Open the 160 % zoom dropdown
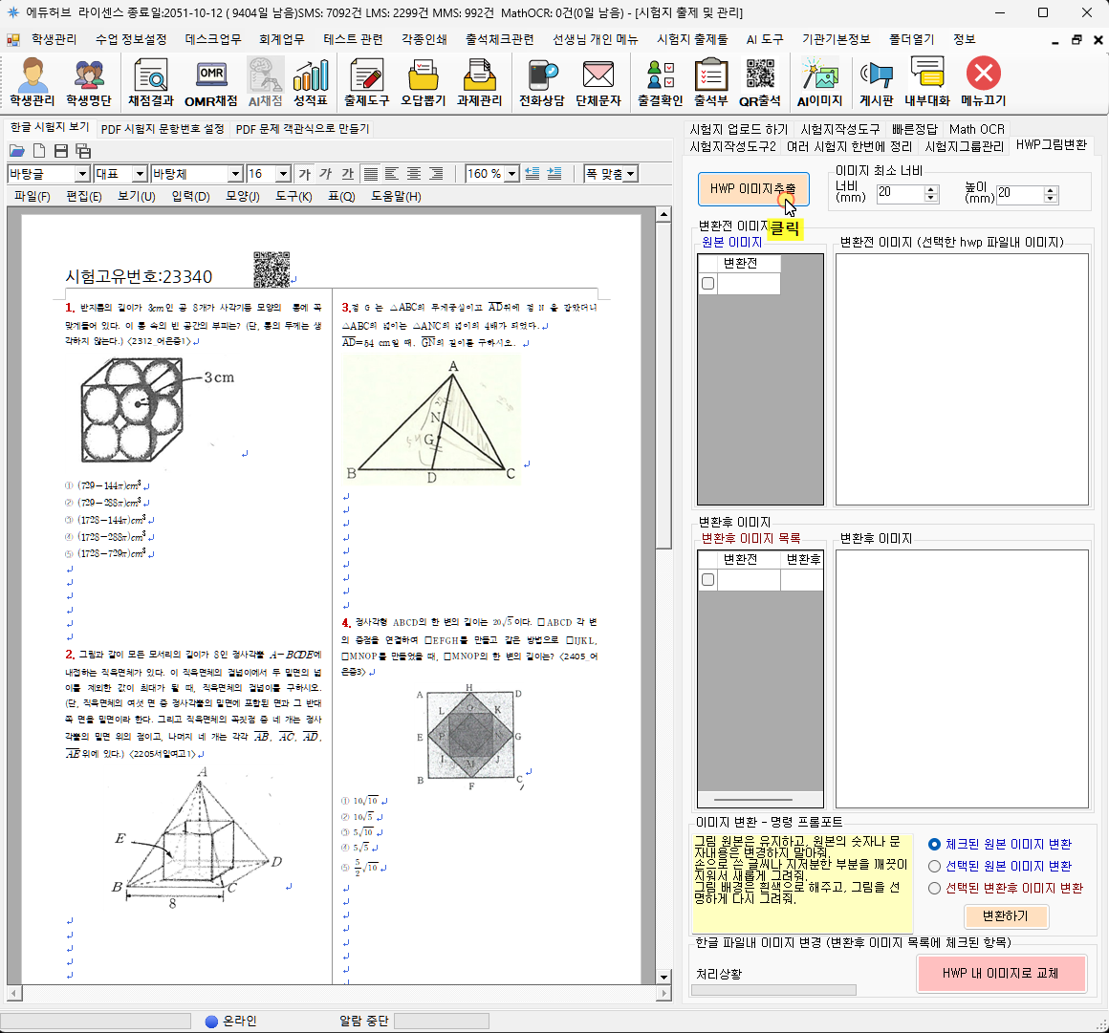1109x1033 pixels. 512,174
